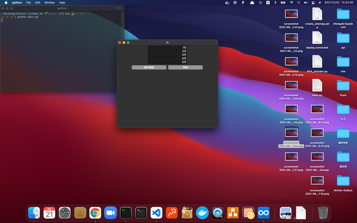Open Calendar showing 21 in dock
The height and width of the screenshot is (223, 357).
coord(49,213)
